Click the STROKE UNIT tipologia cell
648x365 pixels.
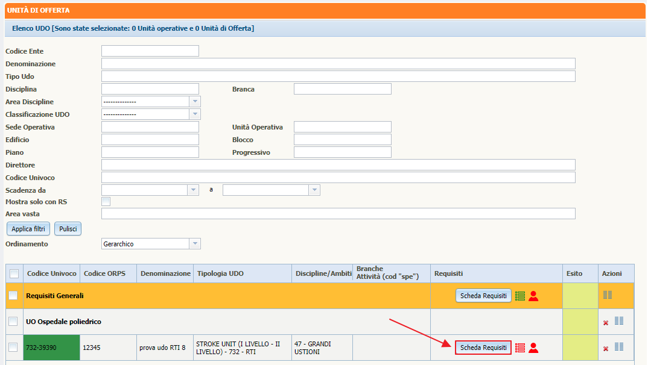243,348
